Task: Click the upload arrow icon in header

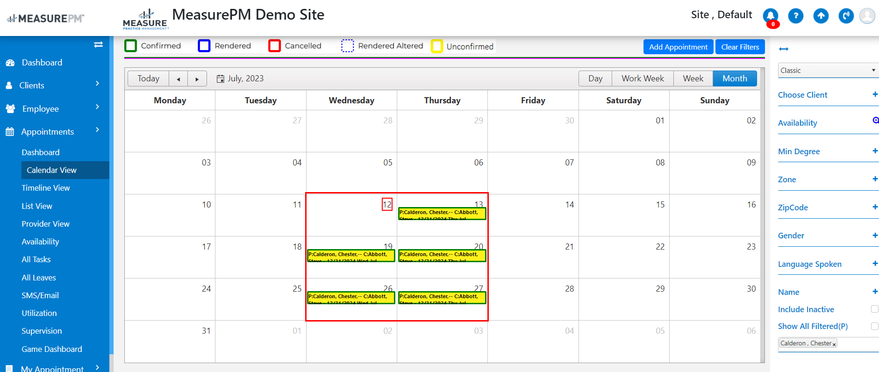Action: click(x=821, y=16)
